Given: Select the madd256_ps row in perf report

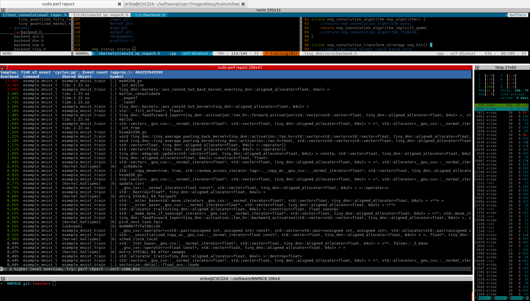Looking at the screenshot, I should (236, 81).
